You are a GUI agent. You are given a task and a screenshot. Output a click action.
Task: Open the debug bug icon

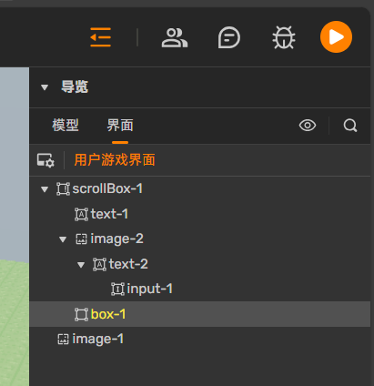click(x=284, y=37)
